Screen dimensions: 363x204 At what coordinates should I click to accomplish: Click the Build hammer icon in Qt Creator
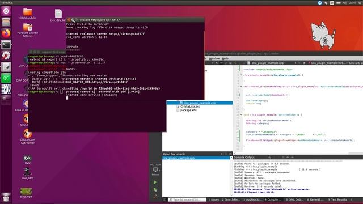tap(155, 197)
